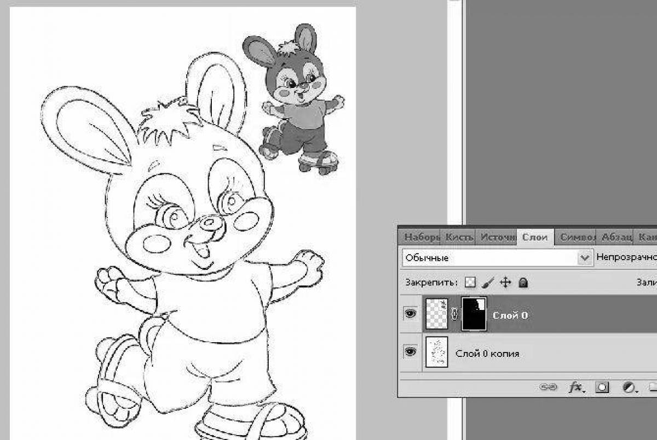Switch to the Кисть tab
This screenshot has width=657, height=440.
point(459,237)
